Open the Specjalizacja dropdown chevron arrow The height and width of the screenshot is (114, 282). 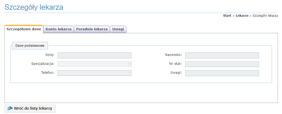click(129, 64)
